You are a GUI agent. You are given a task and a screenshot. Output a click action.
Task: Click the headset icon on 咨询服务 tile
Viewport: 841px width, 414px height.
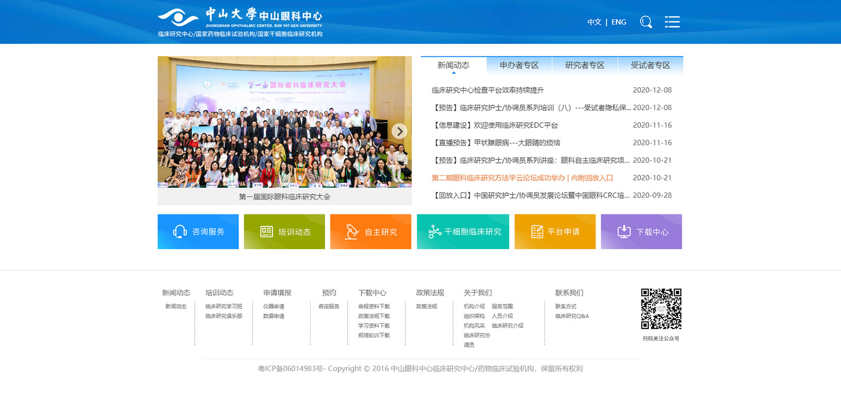click(180, 231)
